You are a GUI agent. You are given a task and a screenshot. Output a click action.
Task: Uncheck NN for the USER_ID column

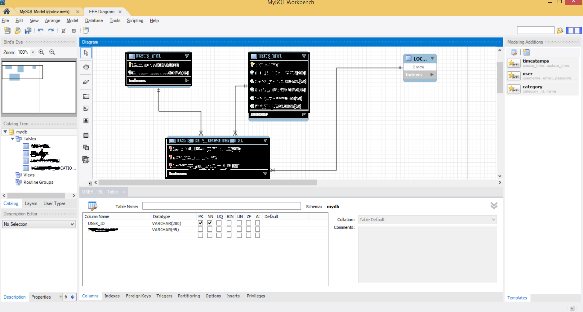pos(210,223)
